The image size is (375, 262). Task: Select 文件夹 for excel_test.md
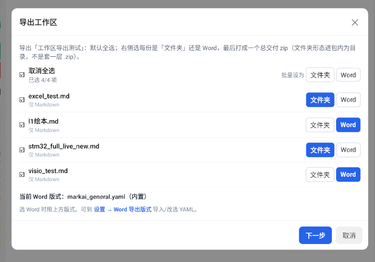(320, 100)
